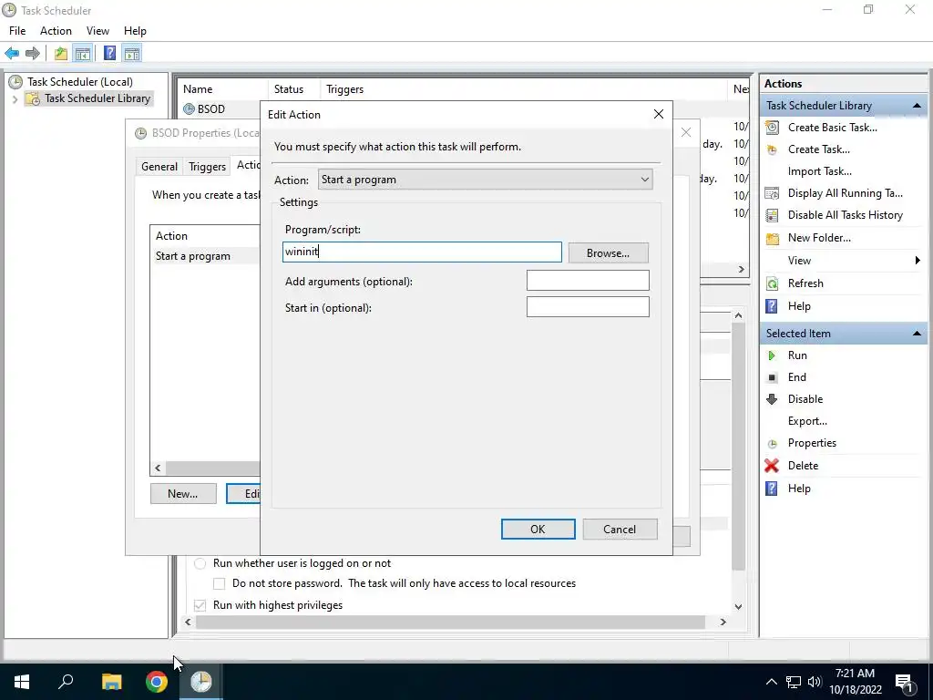This screenshot has width=933, height=700.
Task: Open the File menu
Action: [x=17, y=31]
